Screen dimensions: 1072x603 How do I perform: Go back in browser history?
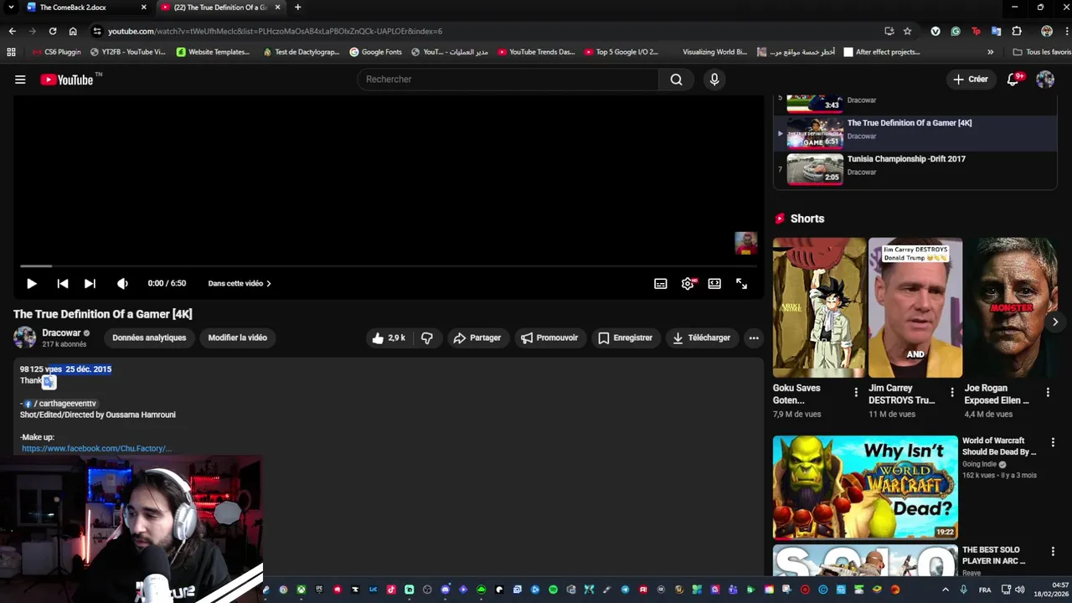pyautogui.click(x=12, y=31)
